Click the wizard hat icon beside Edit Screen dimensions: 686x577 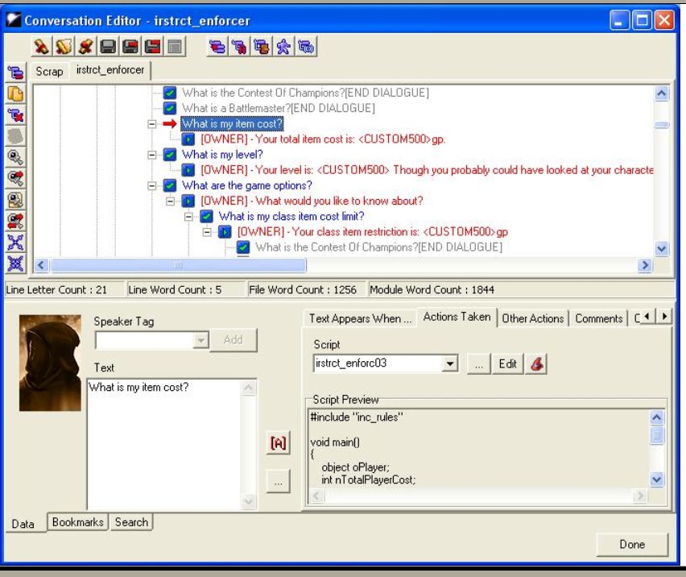point(536,363)
